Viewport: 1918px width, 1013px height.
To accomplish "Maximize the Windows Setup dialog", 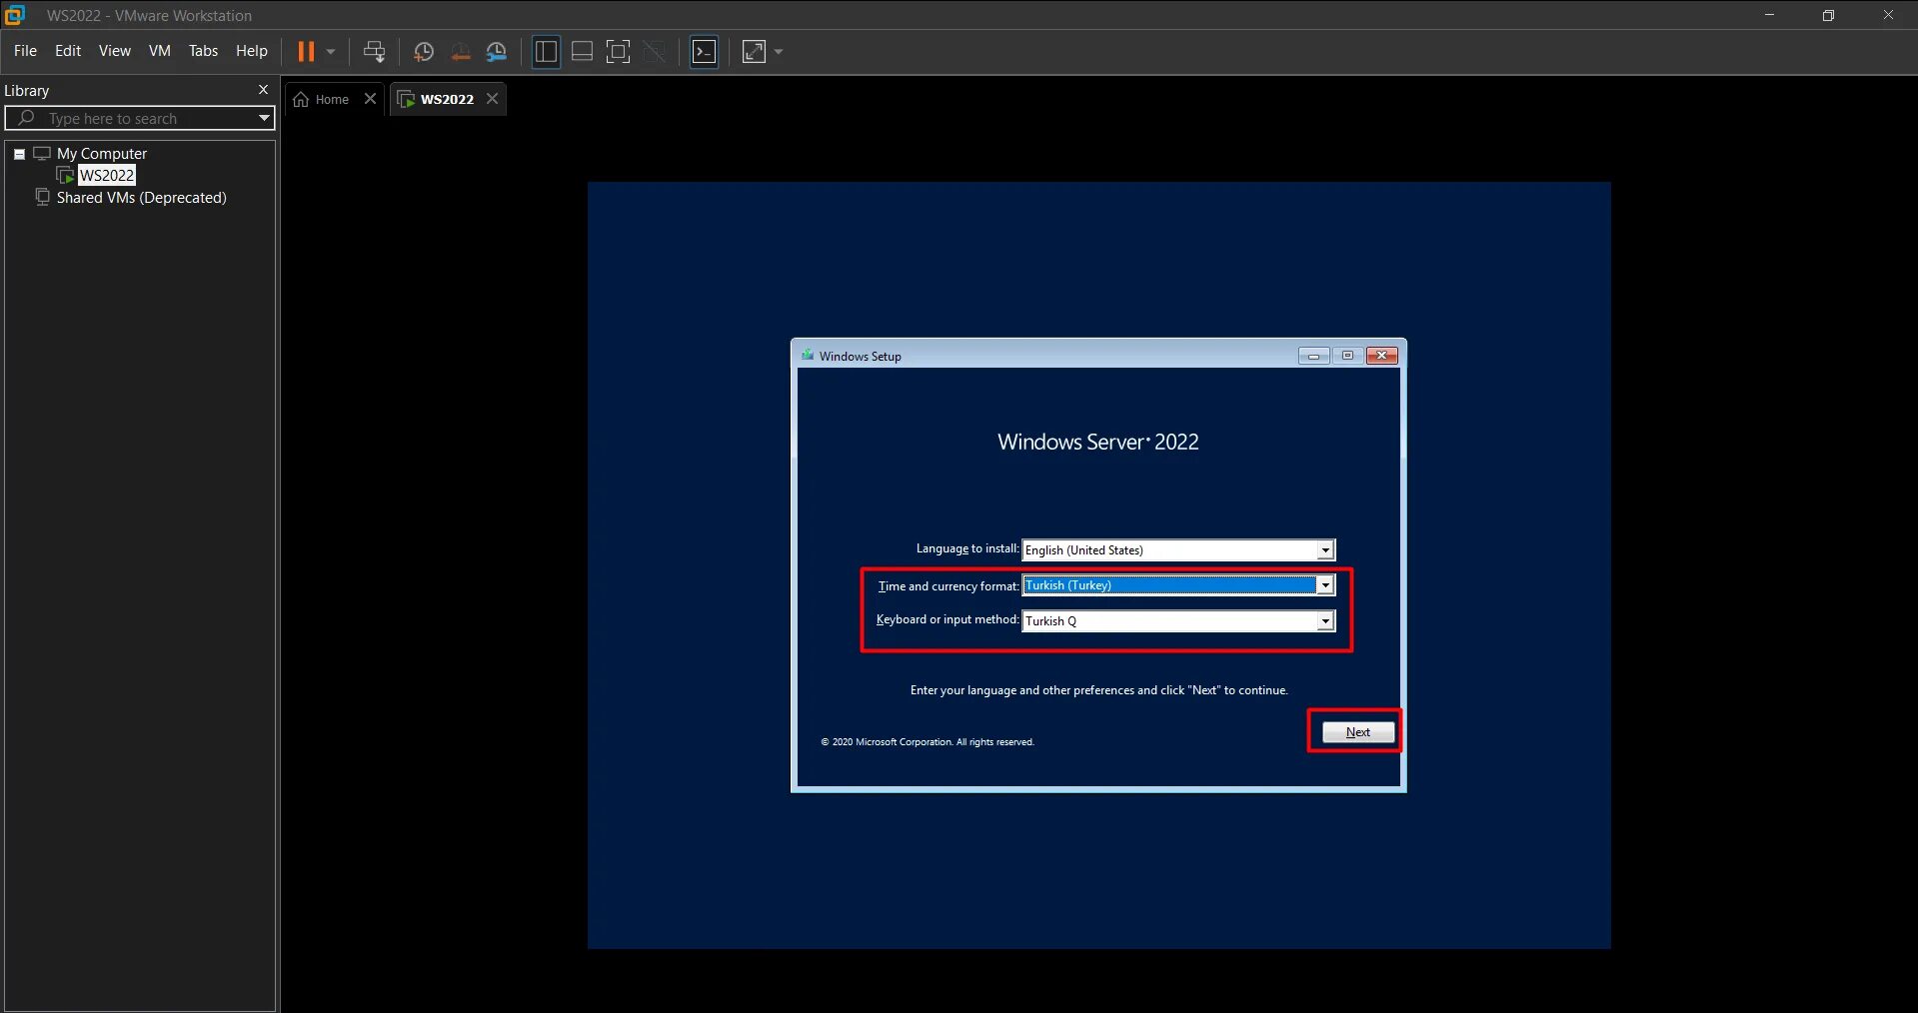I will click(1347, 356).
